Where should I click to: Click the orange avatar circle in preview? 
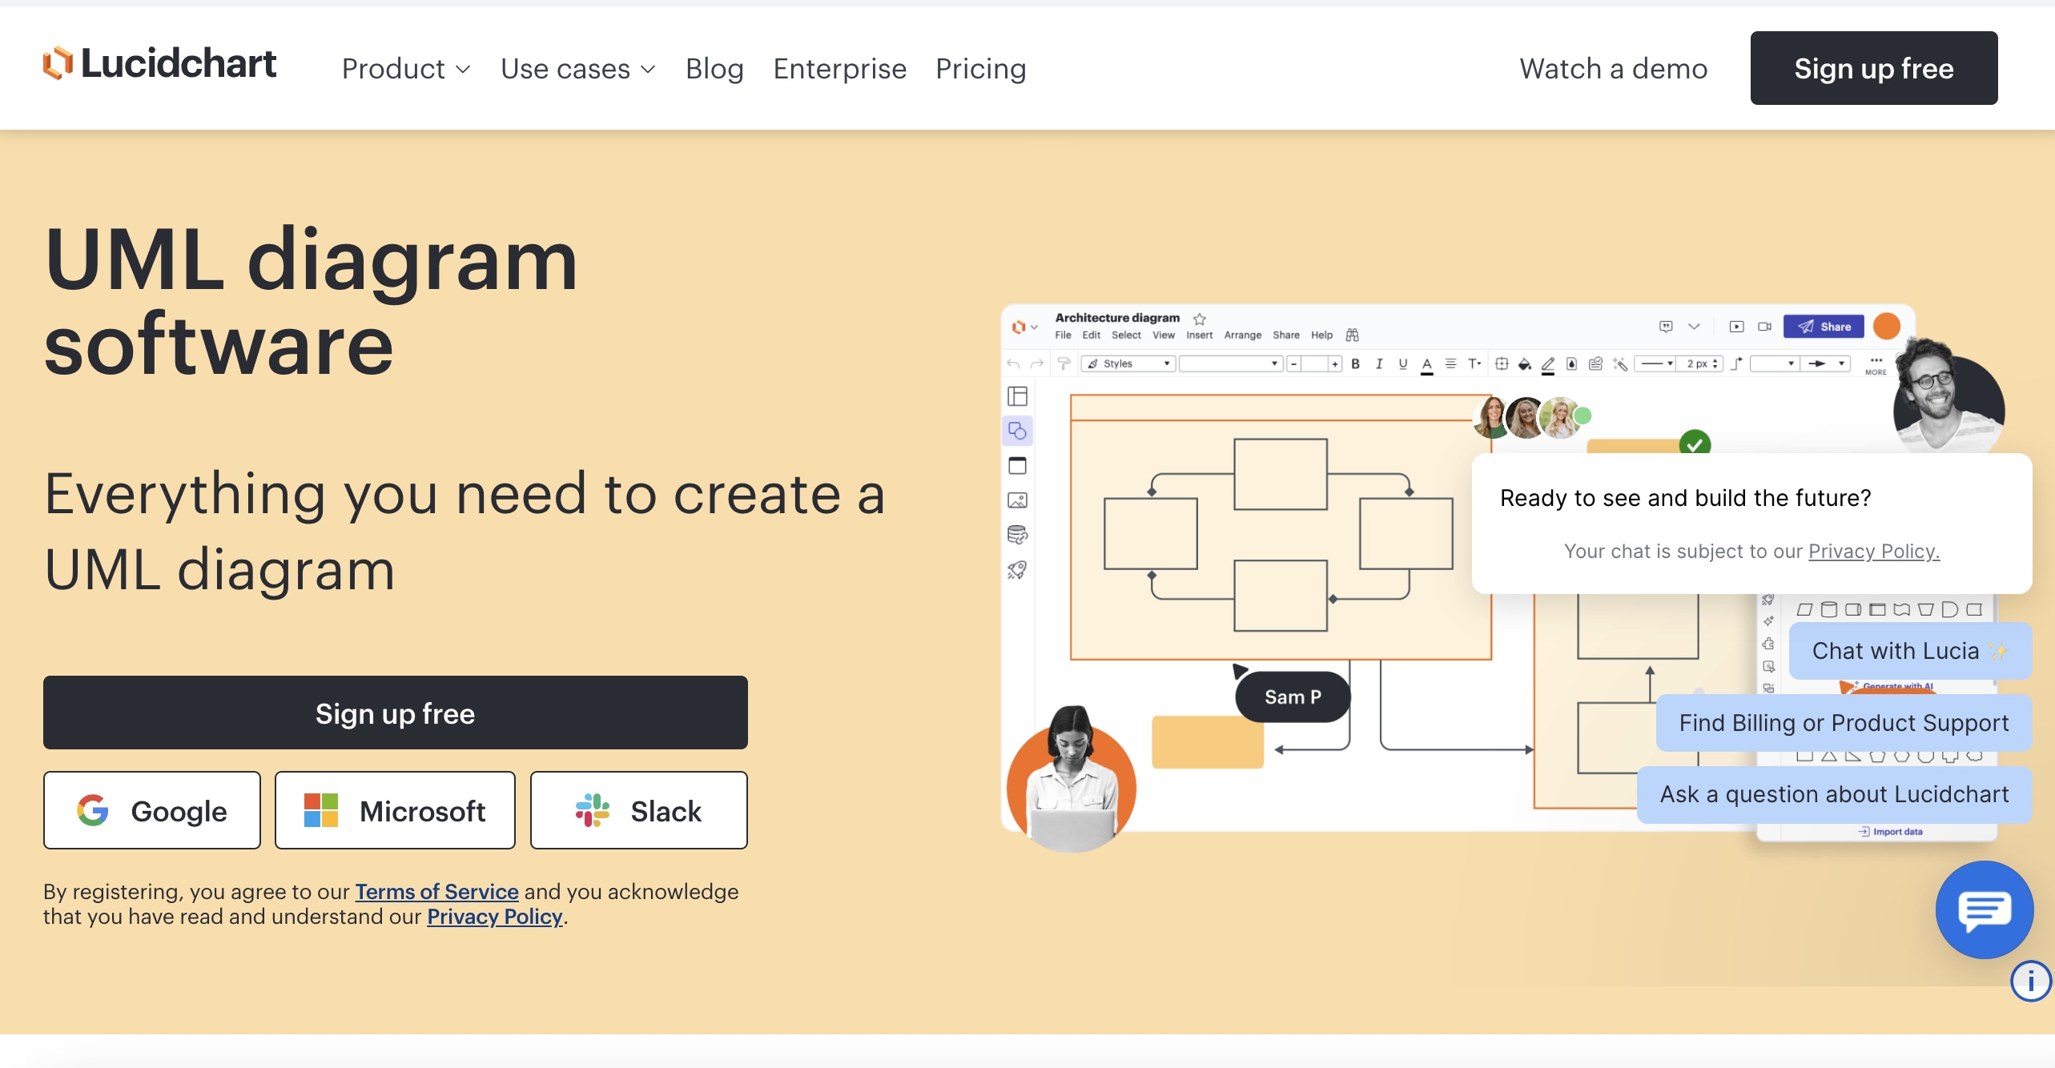tap(1886, 327)
